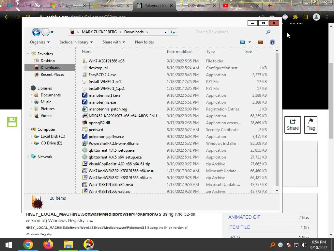Click the file list scroll down arrow
The image size is (334, 251).
277,191
